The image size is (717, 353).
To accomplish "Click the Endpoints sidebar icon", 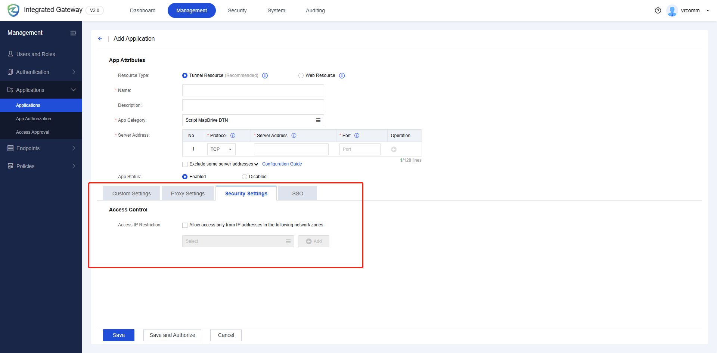I will pos(10,148).
